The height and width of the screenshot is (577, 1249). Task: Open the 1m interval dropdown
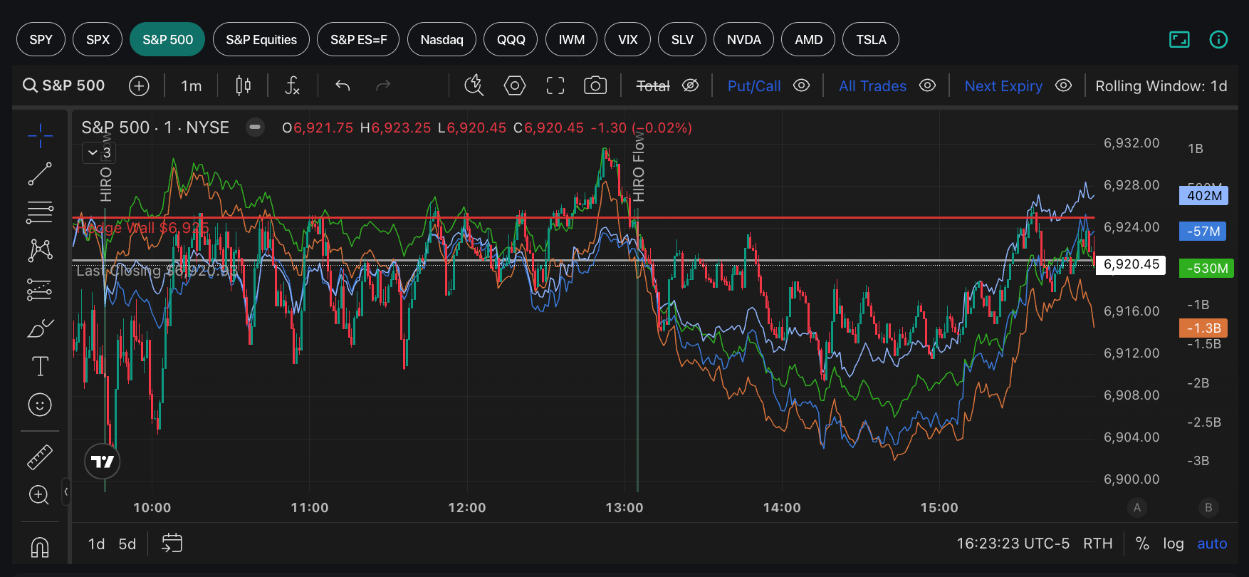click(x=191, y=86)
